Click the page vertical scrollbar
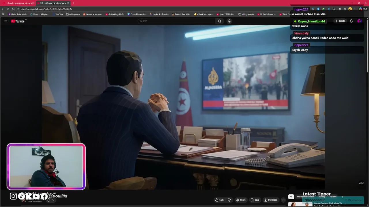Screen dimensions: 369x207 coord(367,46)
